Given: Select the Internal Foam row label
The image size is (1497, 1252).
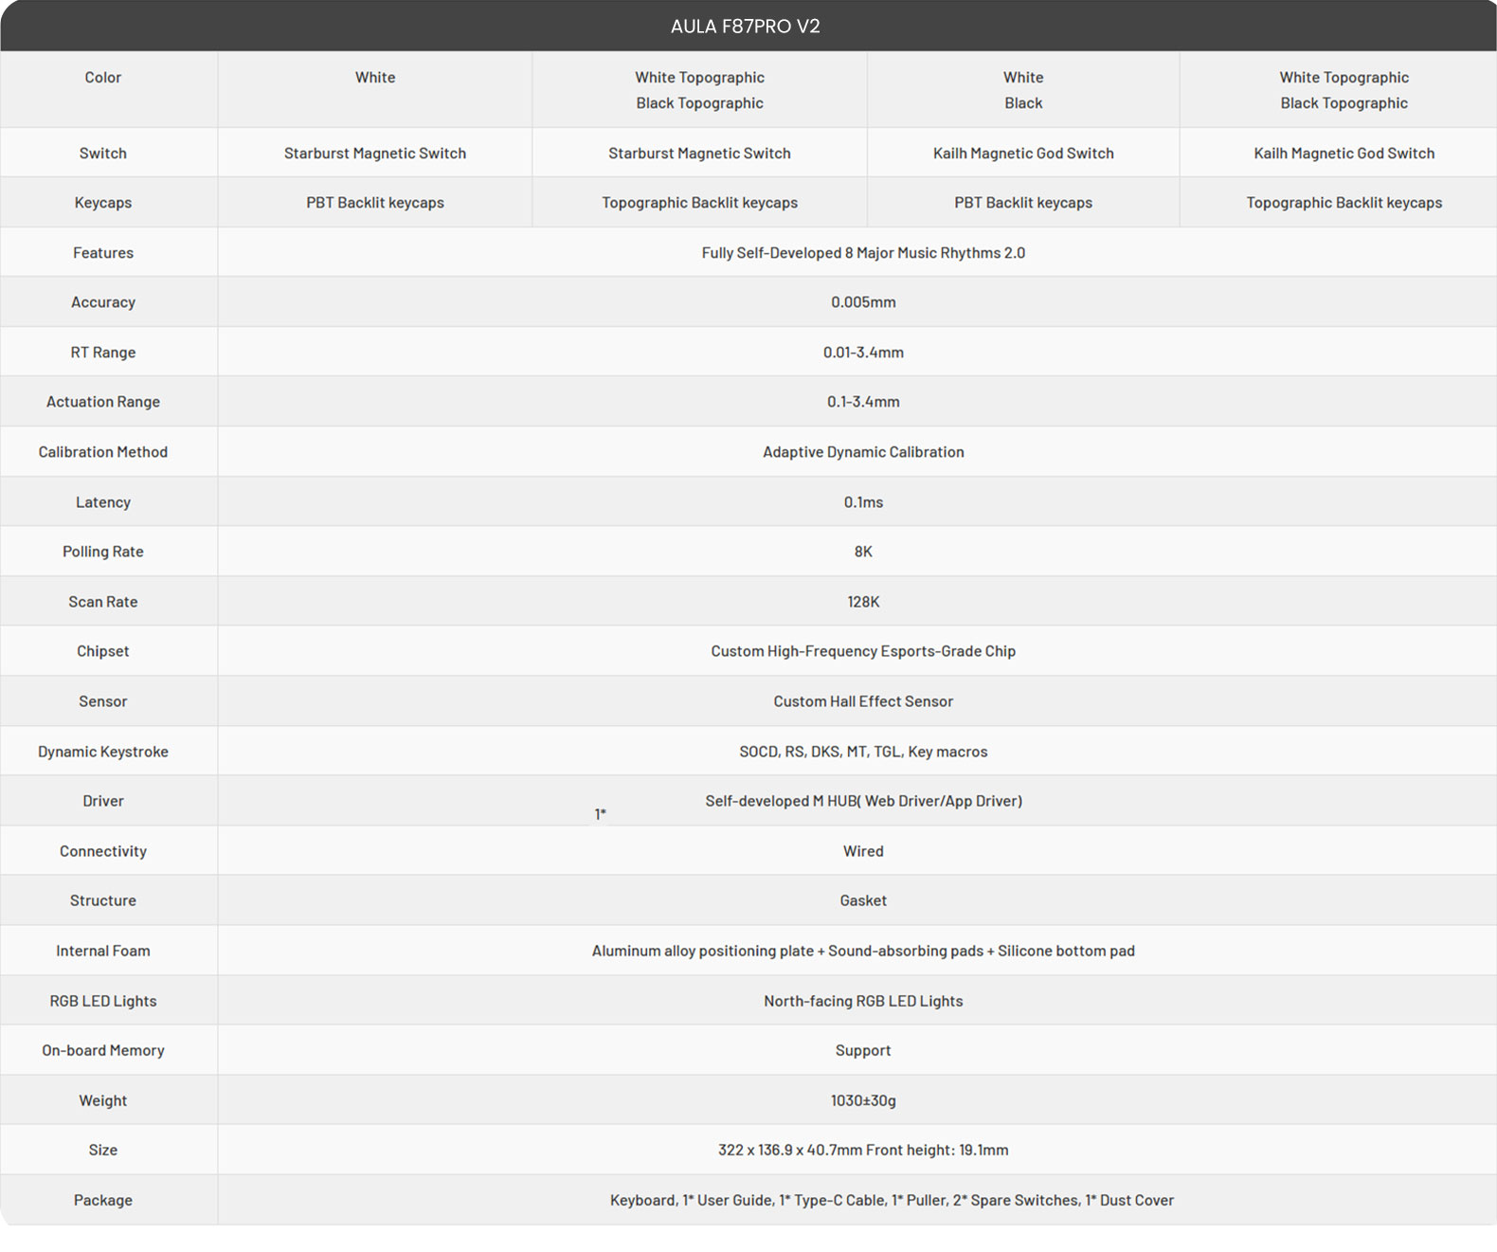Looking at the screenshot, I should [x=103, y=951].
